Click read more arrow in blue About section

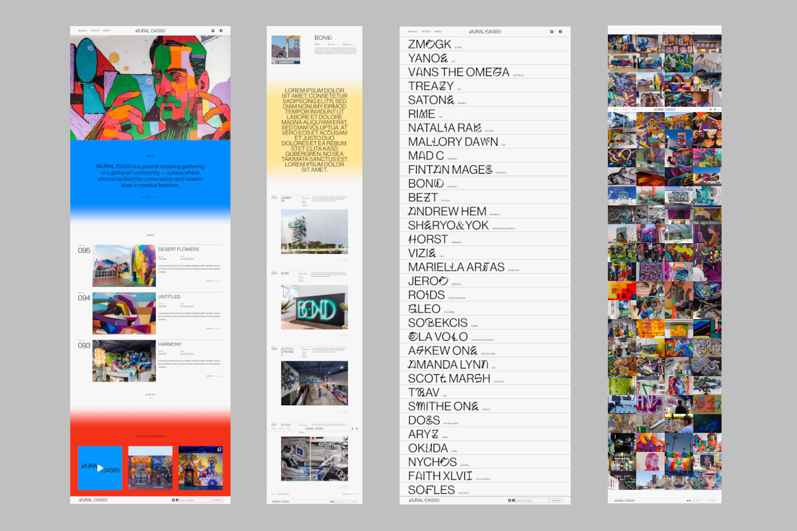[x=150, y=198]
